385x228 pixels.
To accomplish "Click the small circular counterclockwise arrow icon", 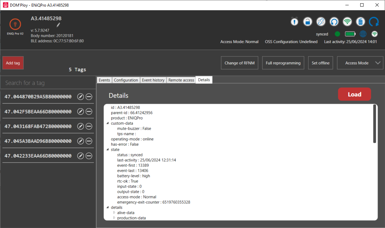I will 334,22.
